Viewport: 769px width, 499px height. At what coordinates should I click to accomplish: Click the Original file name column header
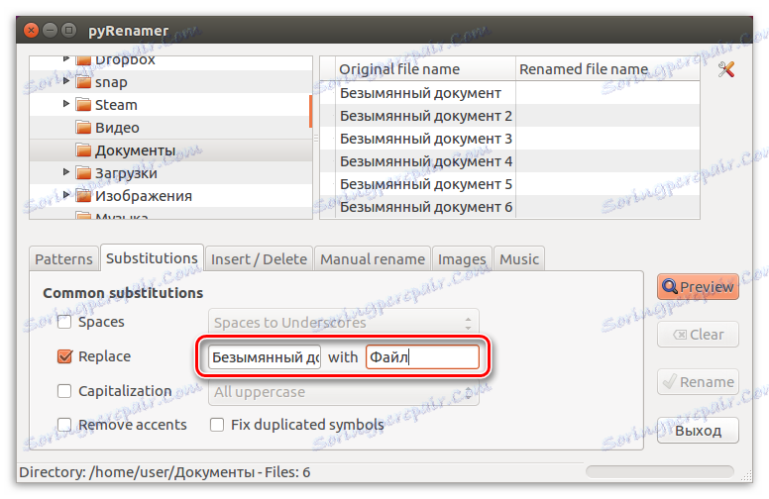click(x=425, y=69)
